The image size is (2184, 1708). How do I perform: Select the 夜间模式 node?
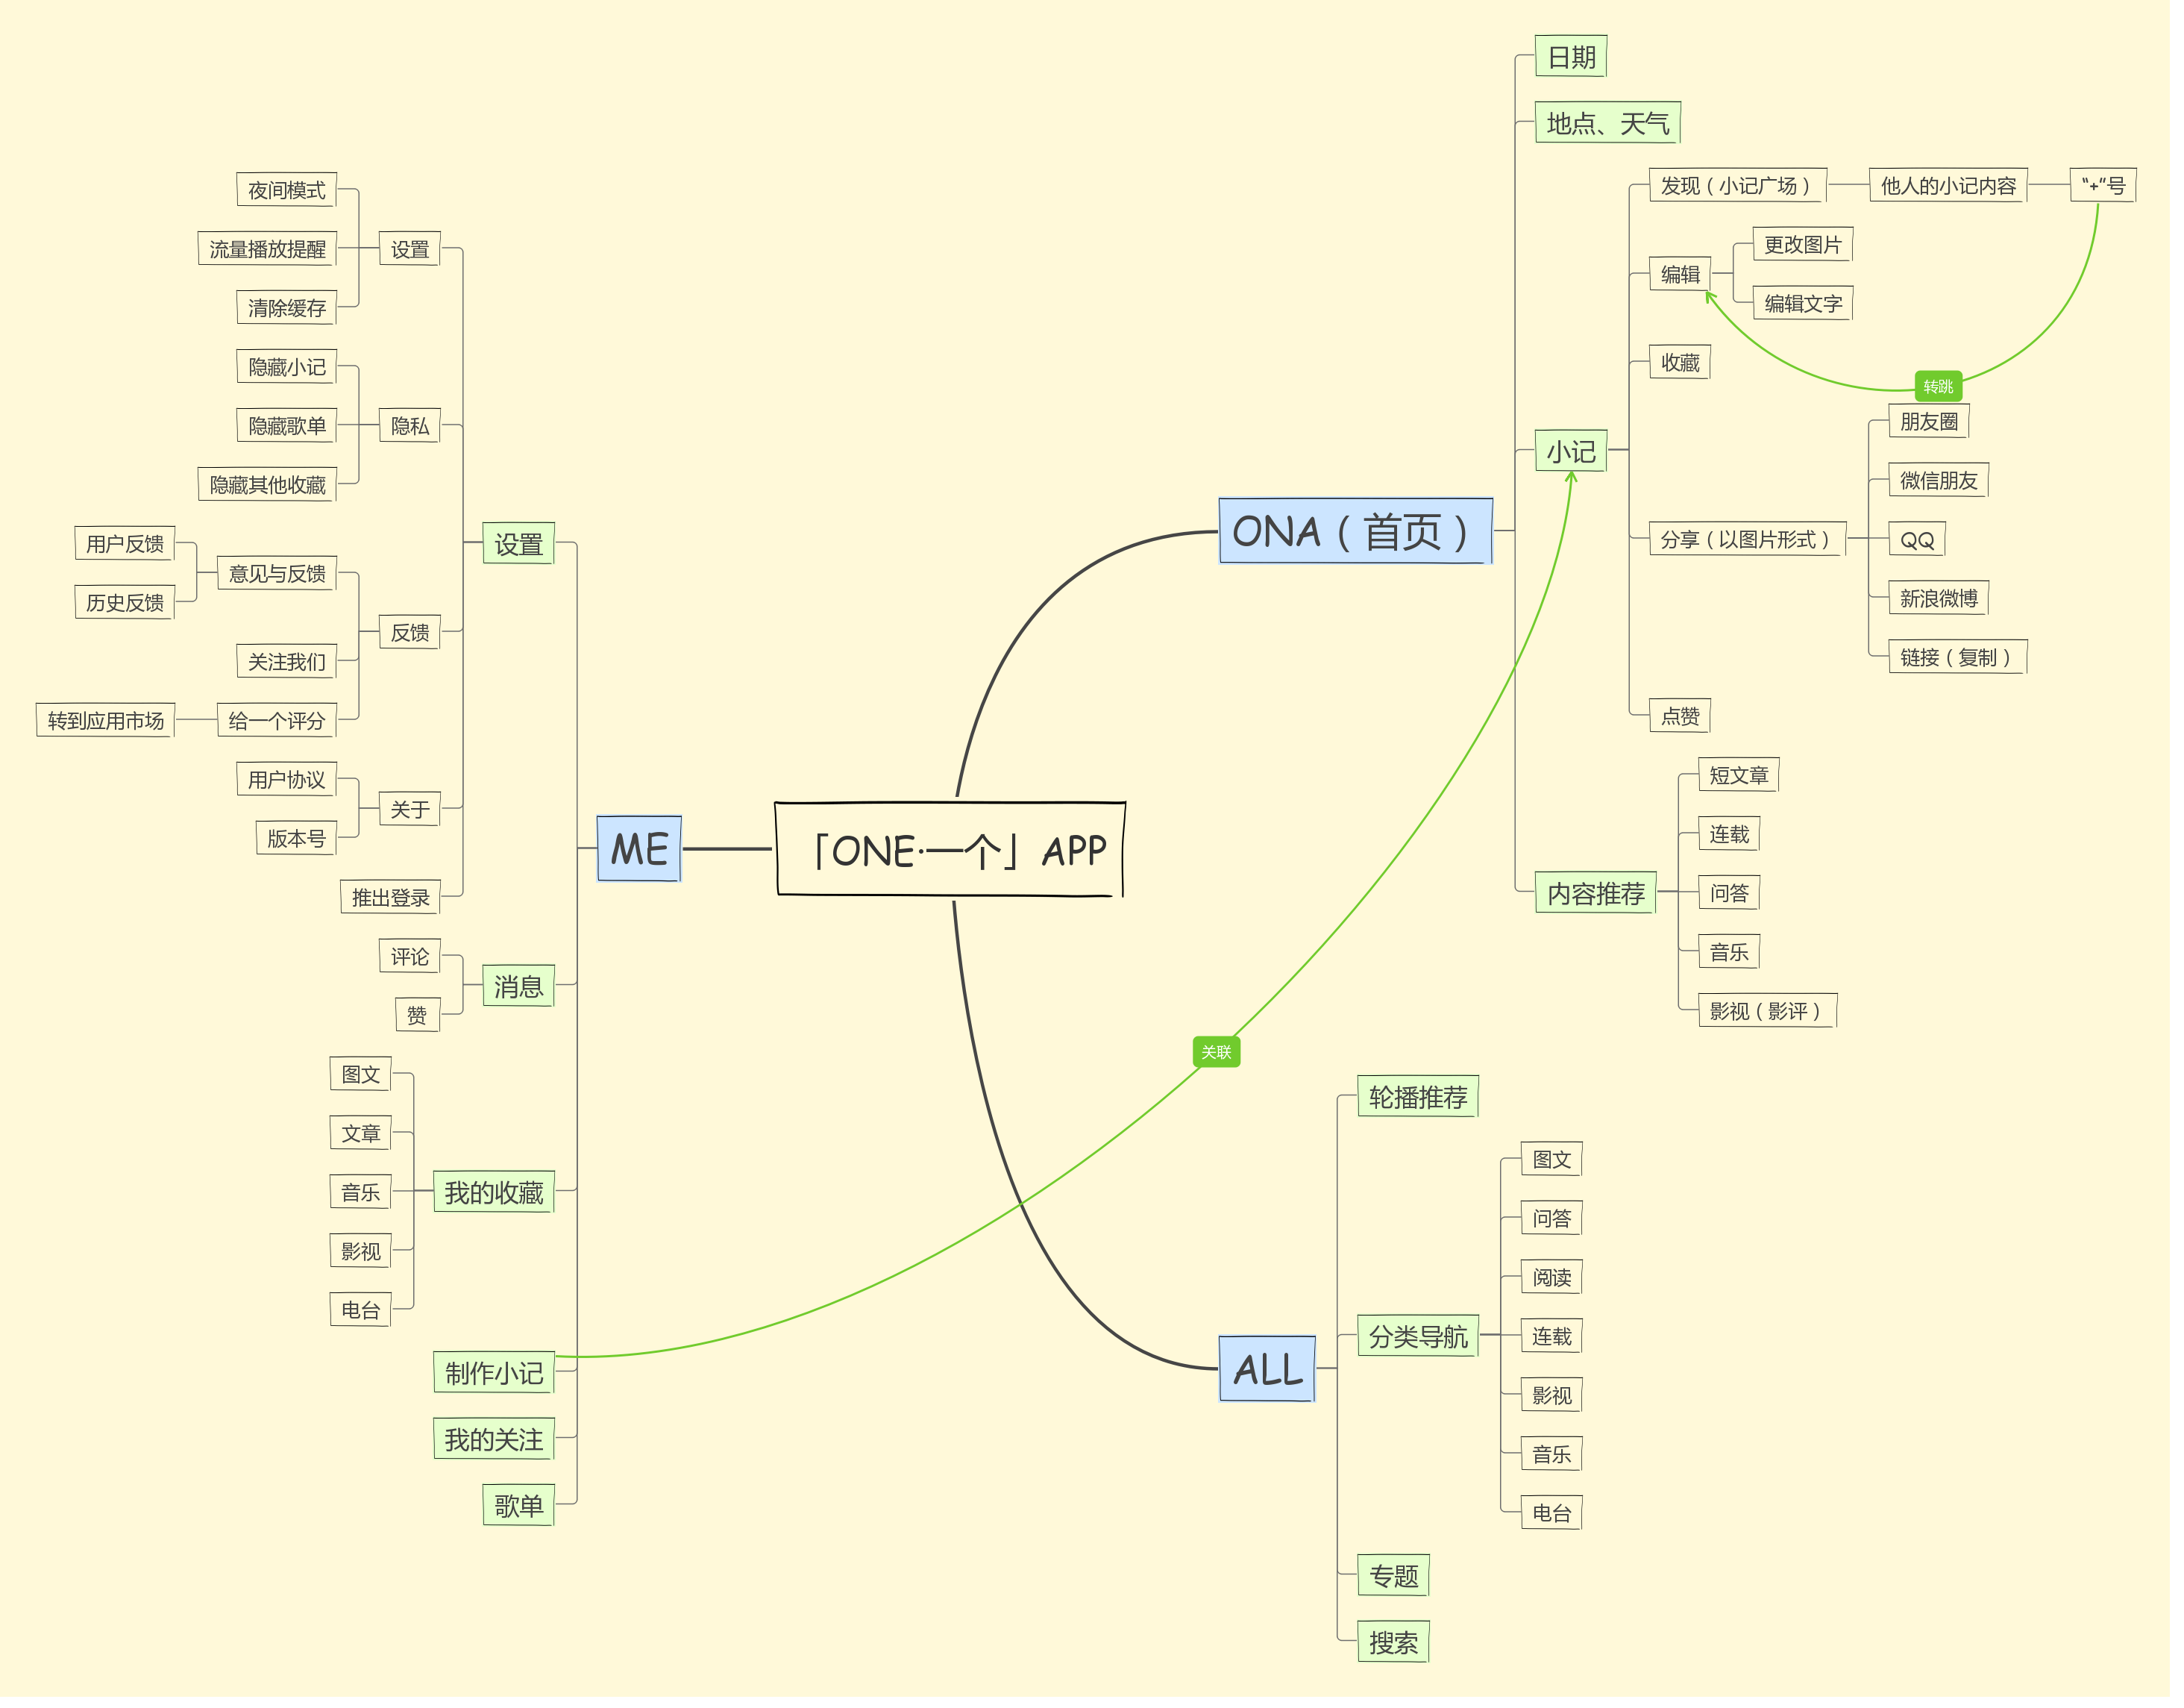[288, 191]
